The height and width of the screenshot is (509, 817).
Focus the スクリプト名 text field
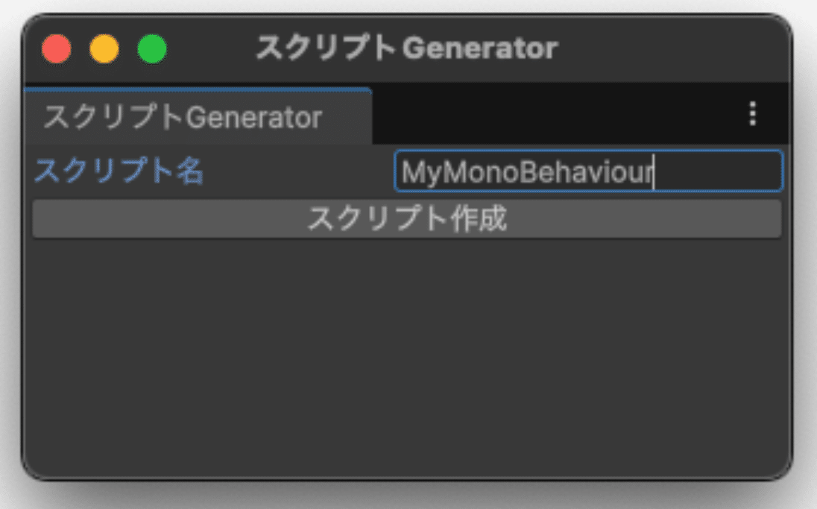pos(587,172)
